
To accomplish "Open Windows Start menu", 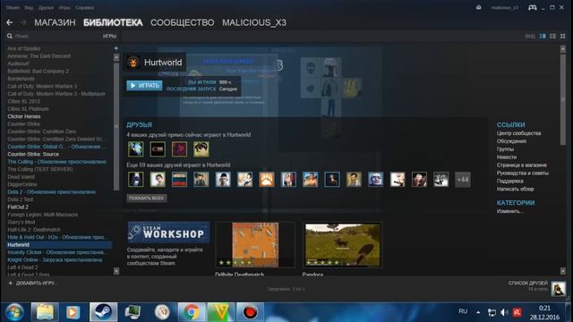I will [14, 312].
